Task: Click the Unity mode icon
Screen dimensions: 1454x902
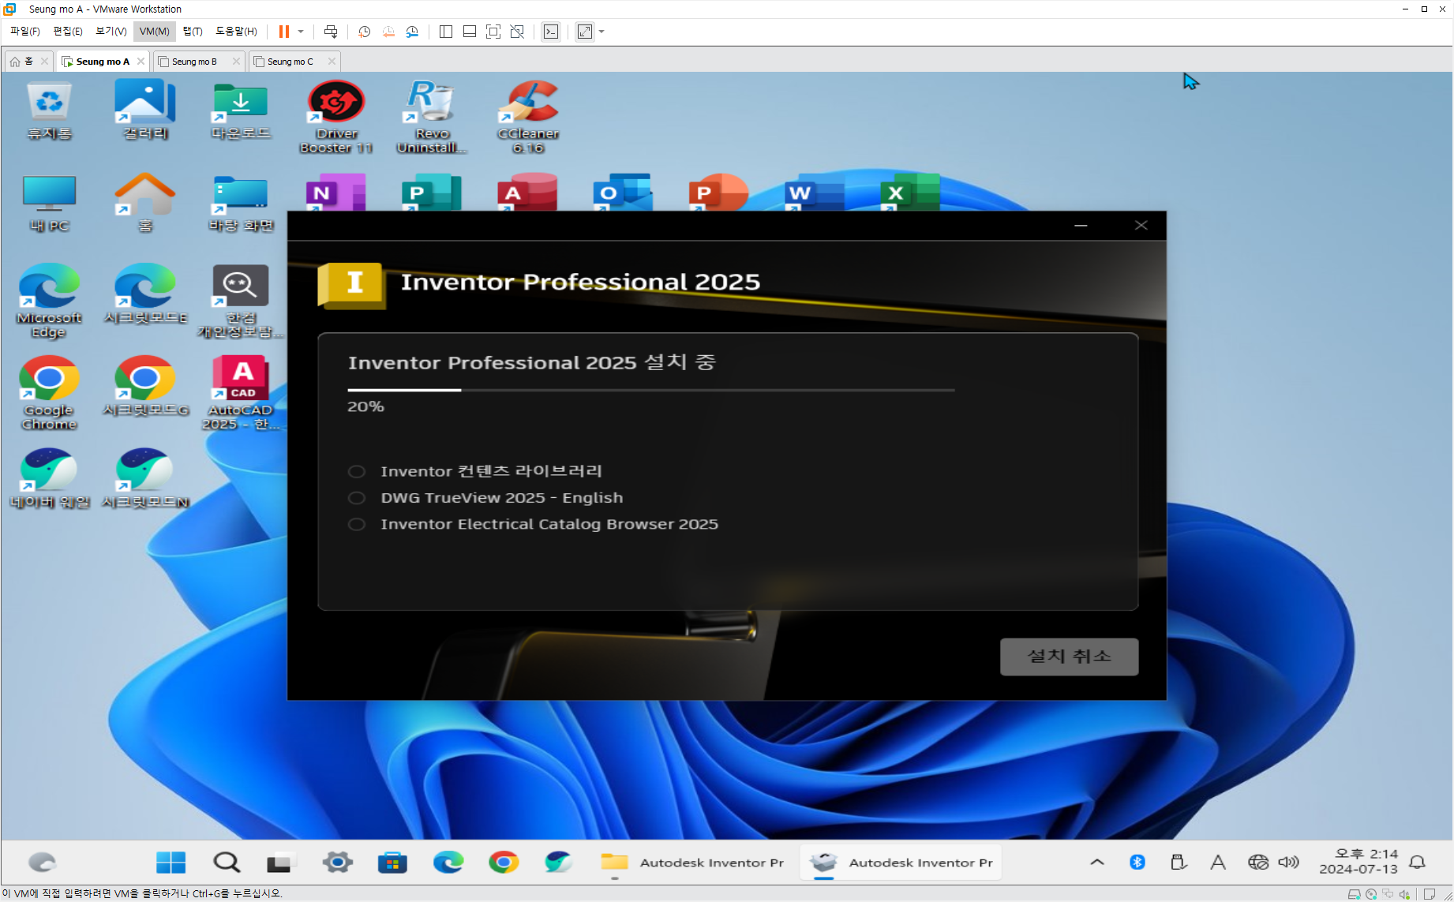Action: click(x=517, y=32)
